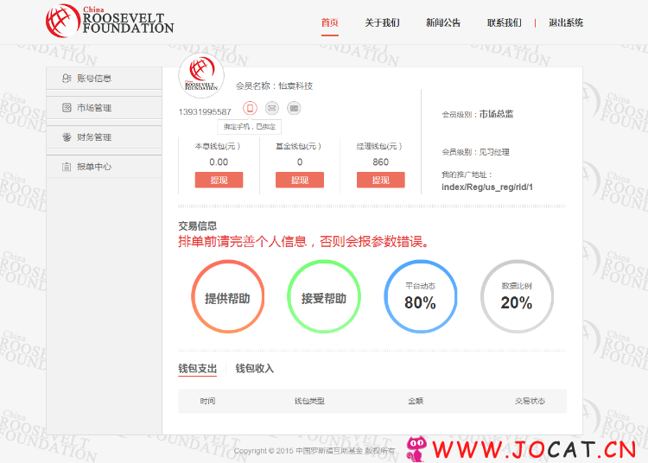Open 账号信息 in the sidebar

pyautogui.click(x=94, y=79)
